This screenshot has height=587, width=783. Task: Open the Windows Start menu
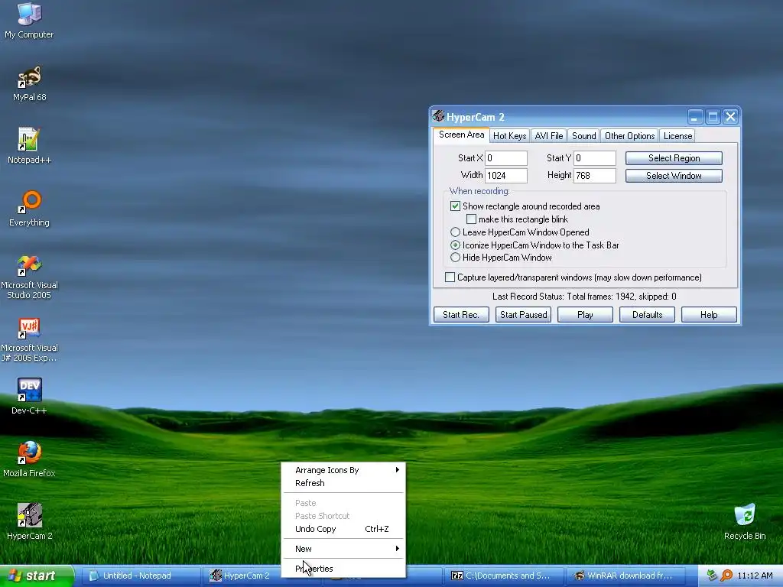click(37, 576)
